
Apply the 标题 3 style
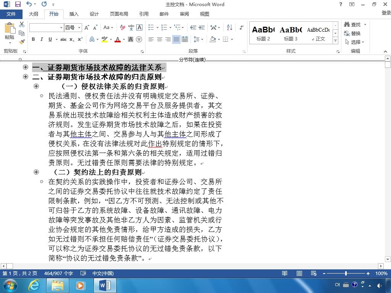(291, 34)
